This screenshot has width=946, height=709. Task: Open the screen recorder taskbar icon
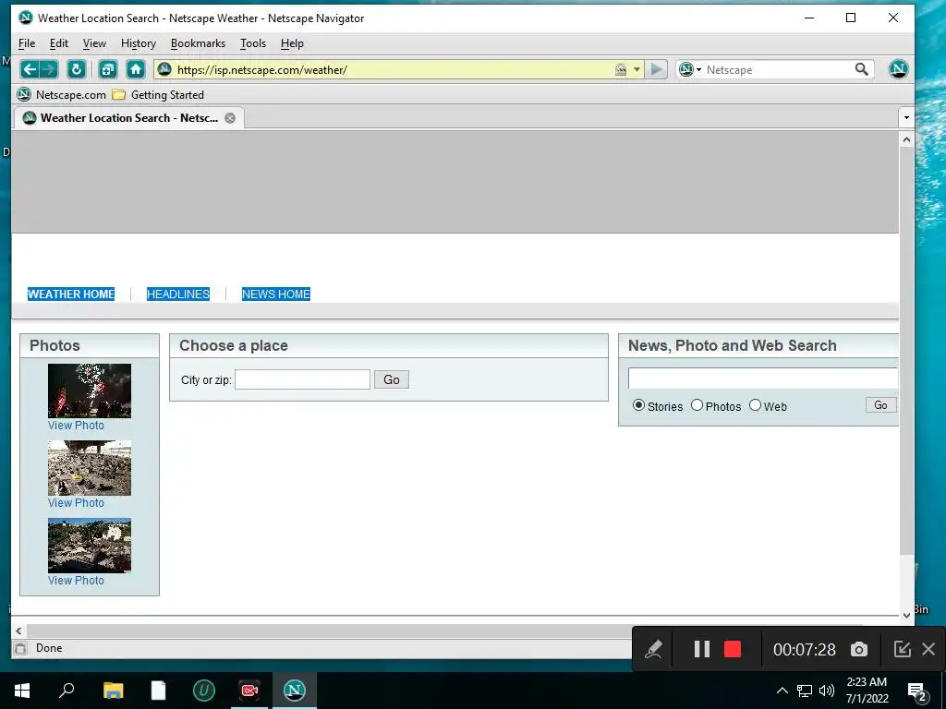coord(249,691)
